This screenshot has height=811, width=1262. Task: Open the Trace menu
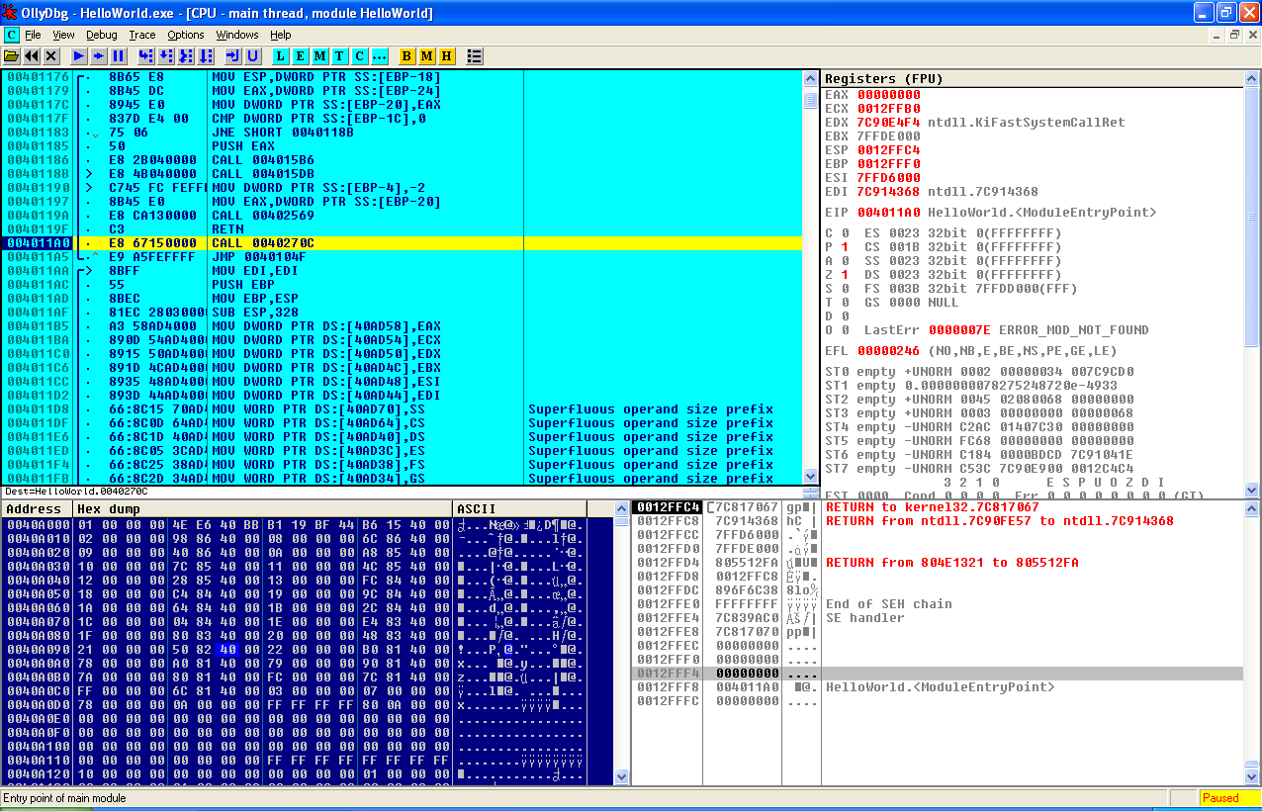(142, 35)
